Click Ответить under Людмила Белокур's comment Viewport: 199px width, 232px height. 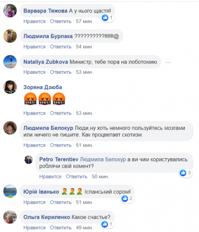60,145
